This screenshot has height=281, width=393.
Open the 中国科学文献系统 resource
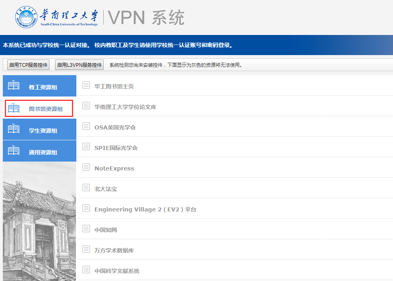click(117, 271)
